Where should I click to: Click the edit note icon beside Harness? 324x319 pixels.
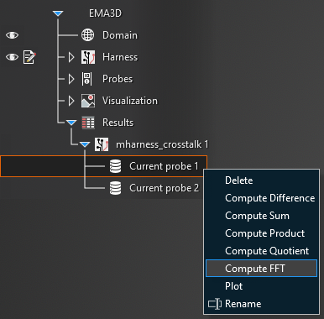(29, 57)
